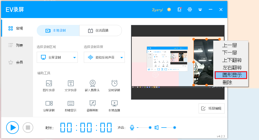Start recording with the play button
This screenshot has height=140, width=259.
[13, 128]
